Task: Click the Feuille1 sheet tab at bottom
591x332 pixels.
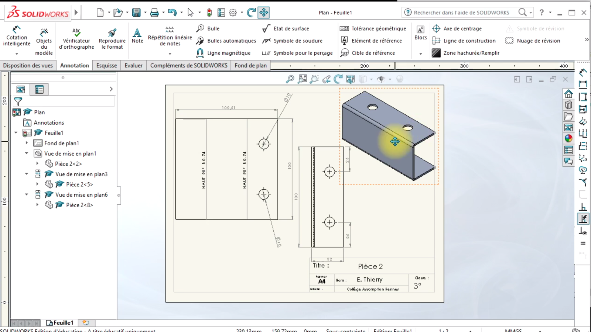Action: point(60,323)
